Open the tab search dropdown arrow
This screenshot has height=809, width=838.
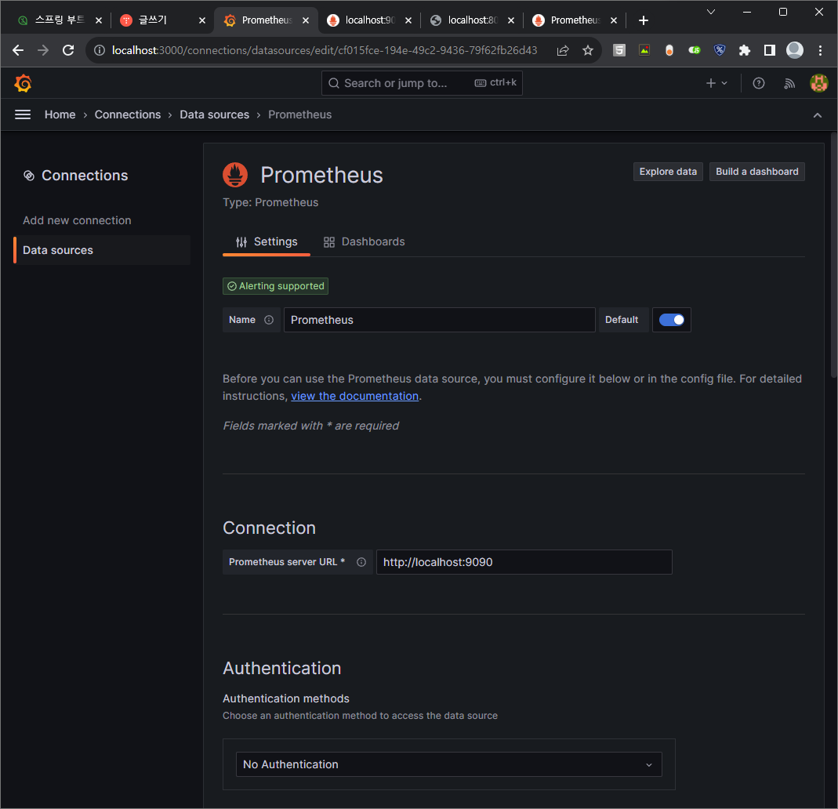tap(711, 12)
